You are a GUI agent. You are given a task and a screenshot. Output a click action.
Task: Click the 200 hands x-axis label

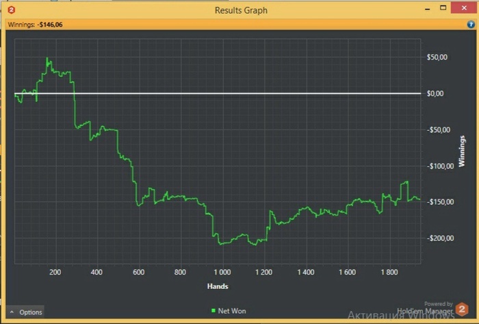click(x=55, y=272)
